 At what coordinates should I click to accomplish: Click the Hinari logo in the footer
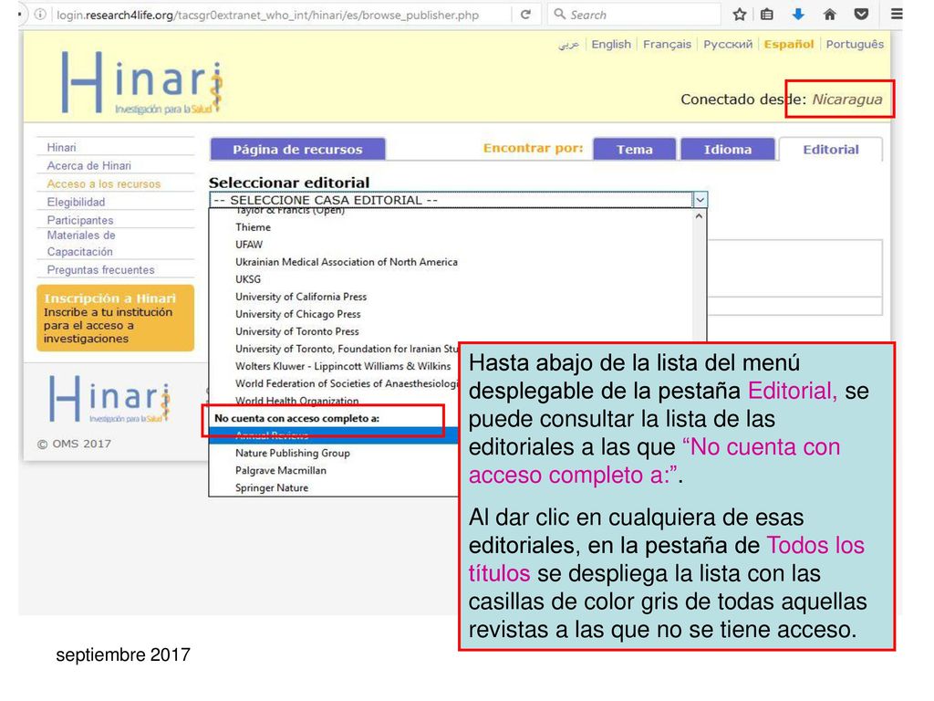point(109,399)
